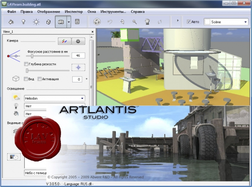Click the camera coordinates axes button
This screenshot has height=187, width=252.
(x=64, y=41)
